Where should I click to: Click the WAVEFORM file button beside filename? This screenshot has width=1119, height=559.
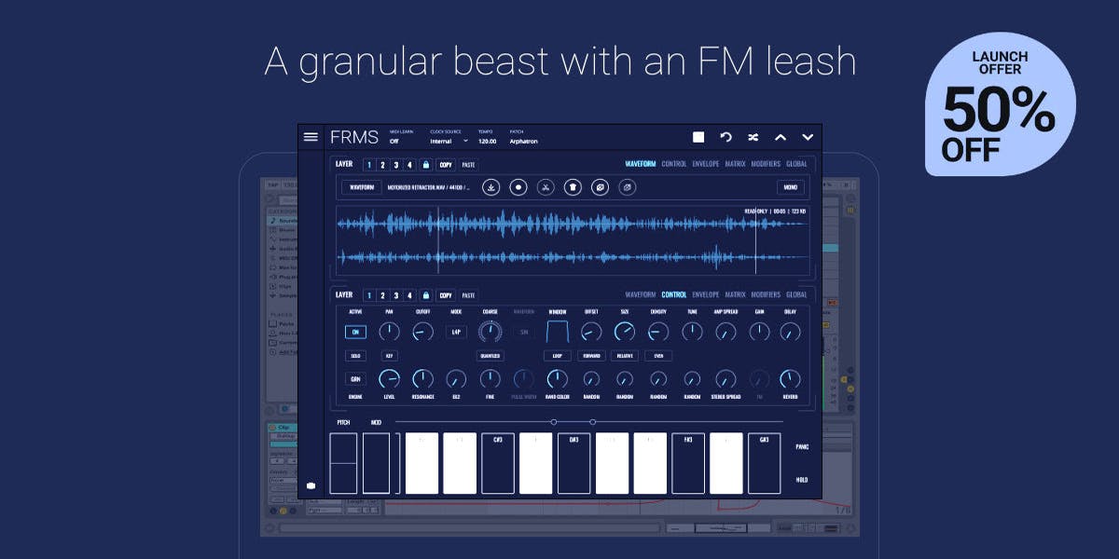(360, 187)
